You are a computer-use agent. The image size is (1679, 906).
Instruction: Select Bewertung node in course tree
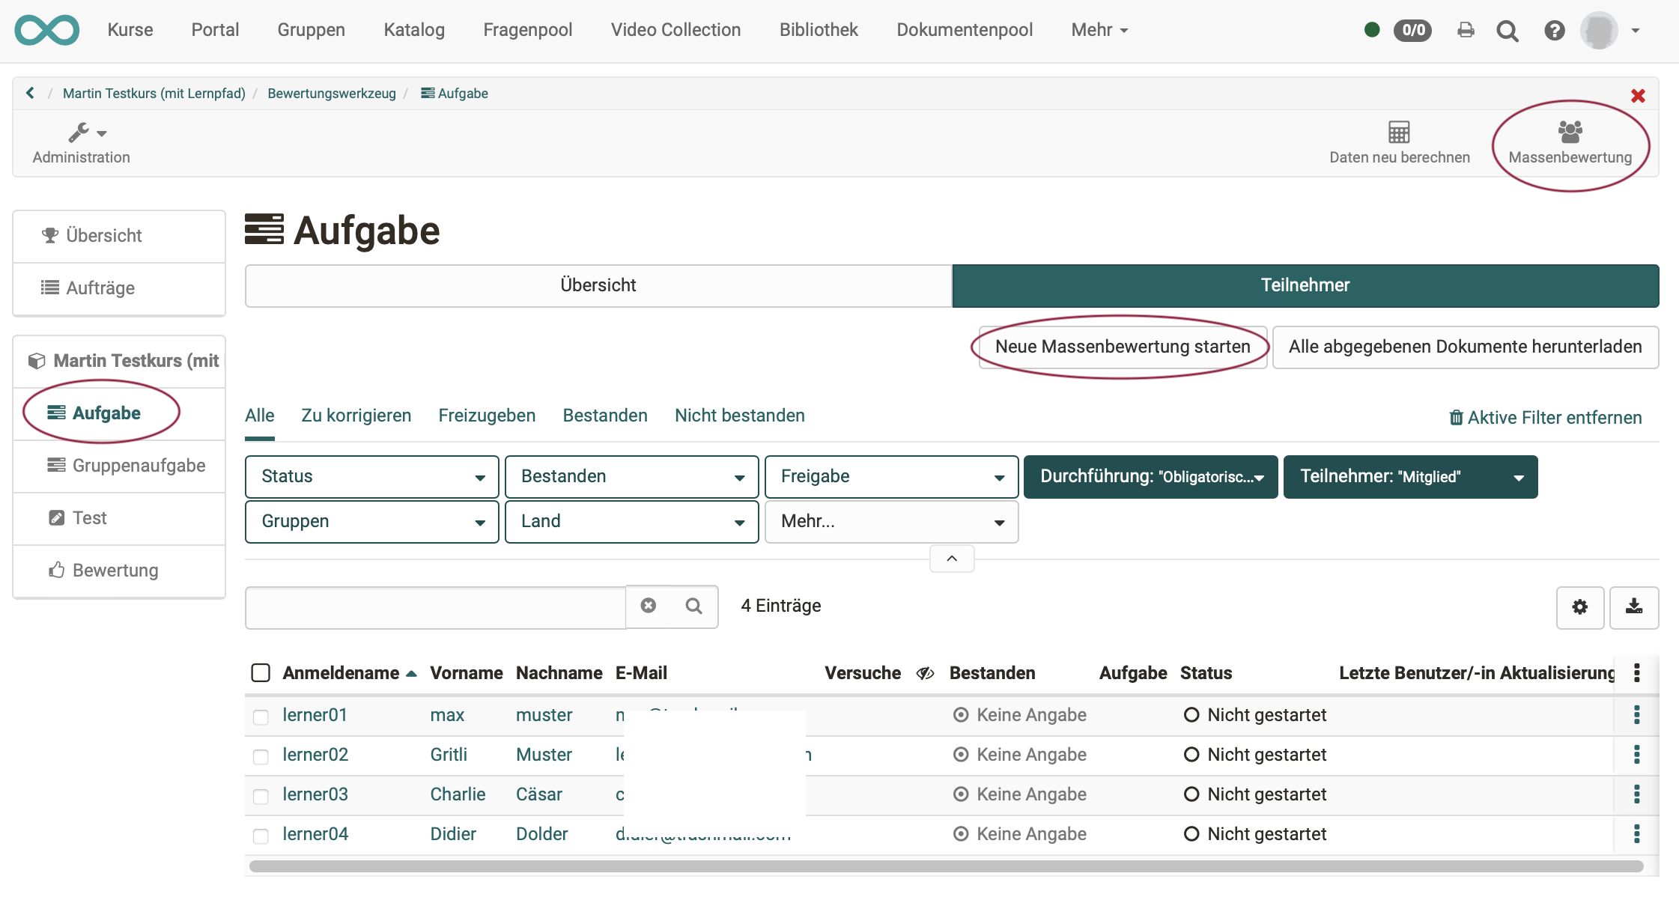pos(119,571)
